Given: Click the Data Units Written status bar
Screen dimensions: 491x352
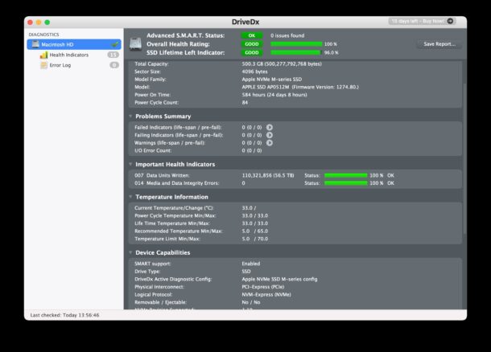Looking at the screenshot, I should pyautogui.click(x=345, y=175).
